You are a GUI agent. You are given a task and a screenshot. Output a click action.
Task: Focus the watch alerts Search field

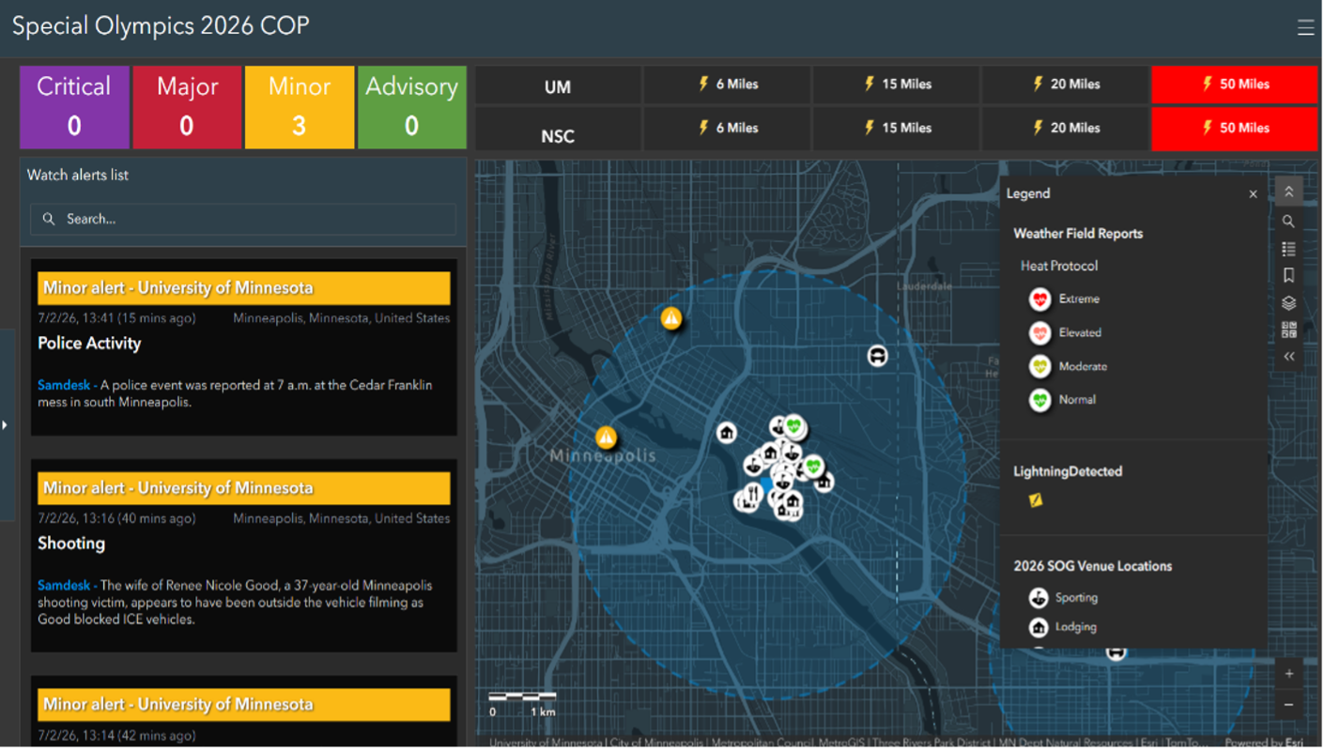click(243, 220)
